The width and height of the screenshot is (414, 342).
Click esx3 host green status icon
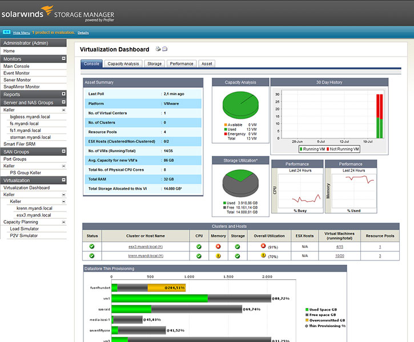(92, 246)
